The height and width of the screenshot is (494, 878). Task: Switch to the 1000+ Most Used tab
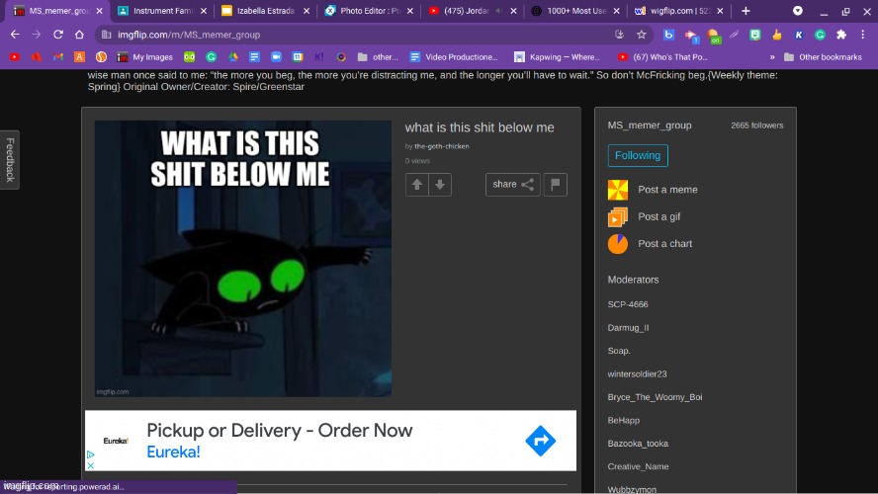pos(576,11)
